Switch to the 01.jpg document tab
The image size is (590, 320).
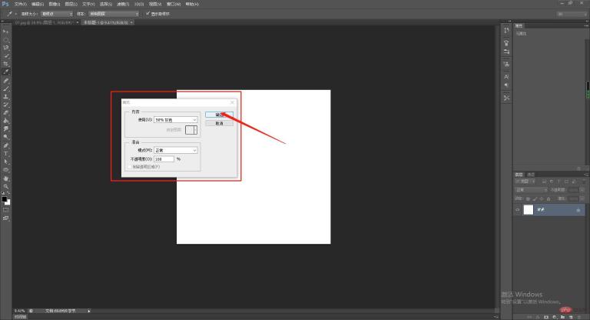44,22
